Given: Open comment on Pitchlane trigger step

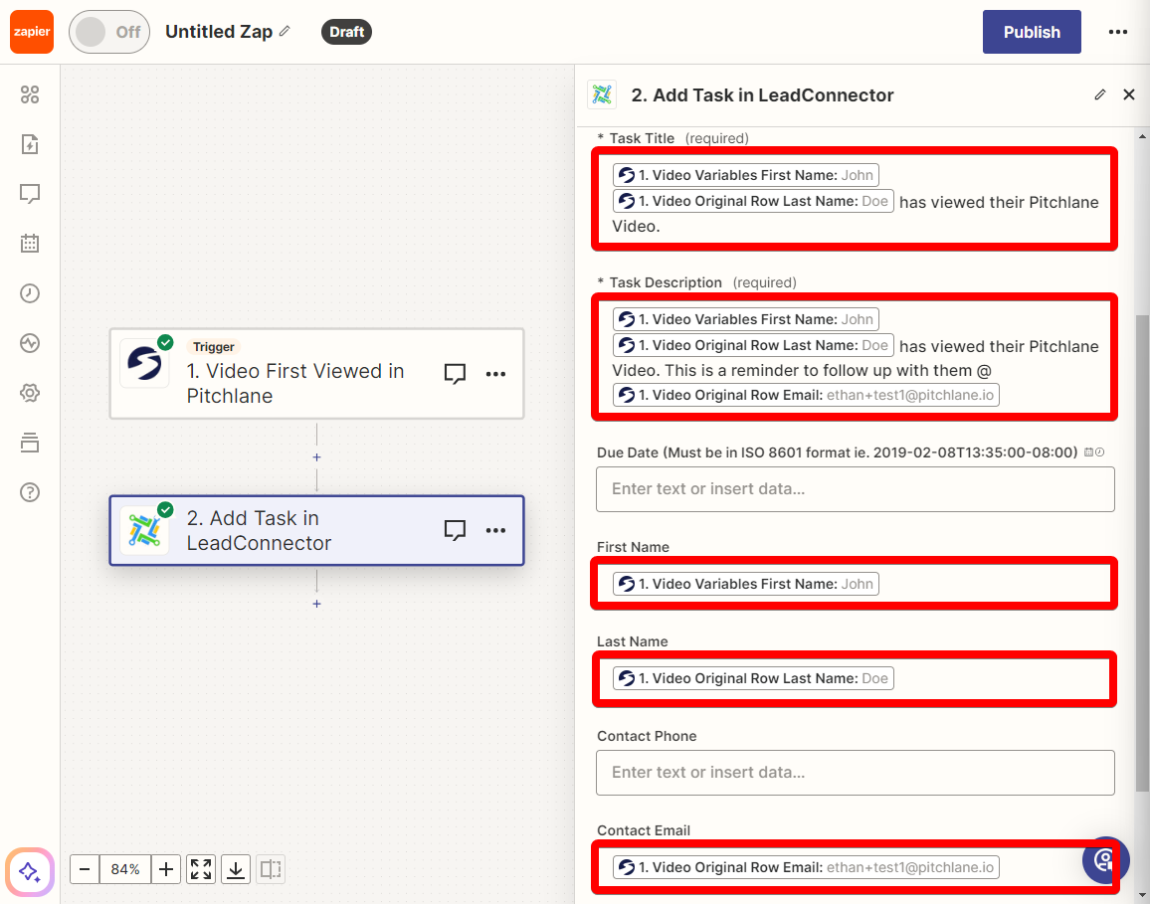Looking at the screenshot, I should [x=455, y=374].
